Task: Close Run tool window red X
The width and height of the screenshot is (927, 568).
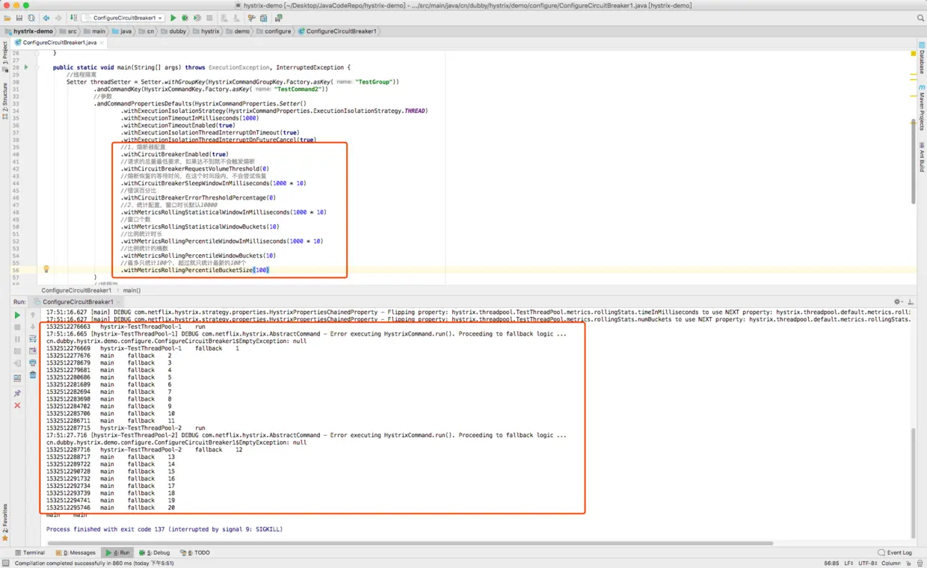Action: point(17,405)
